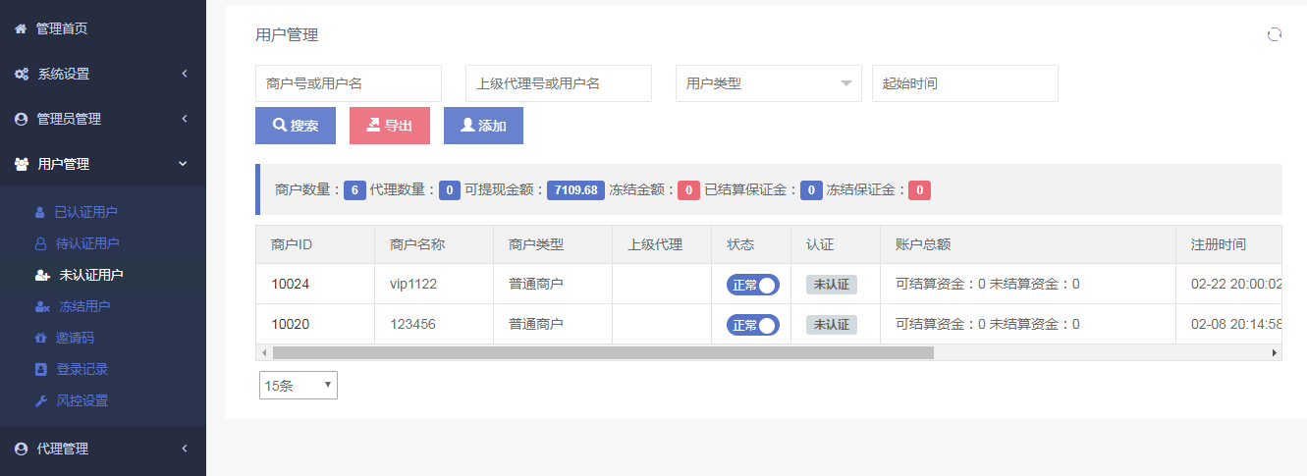Image resolution: width=1307 pixels, height=476 pixels.
Task: Open the 待认证用户 menu item
Action: [86, 243]
